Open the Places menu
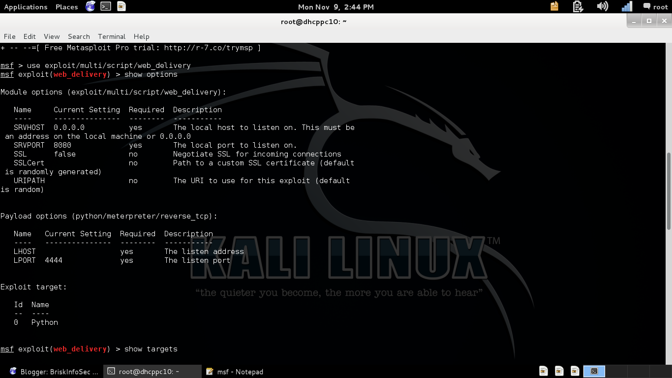Image resolution: width=672 pixels, height=378 pixels. [66, 7]
